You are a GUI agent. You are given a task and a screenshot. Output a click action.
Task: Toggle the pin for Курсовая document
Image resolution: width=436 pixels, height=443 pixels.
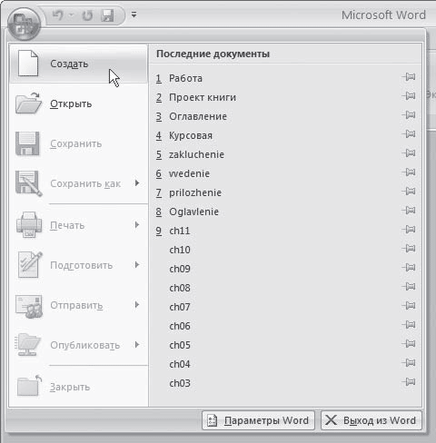(x=409, y=134)
